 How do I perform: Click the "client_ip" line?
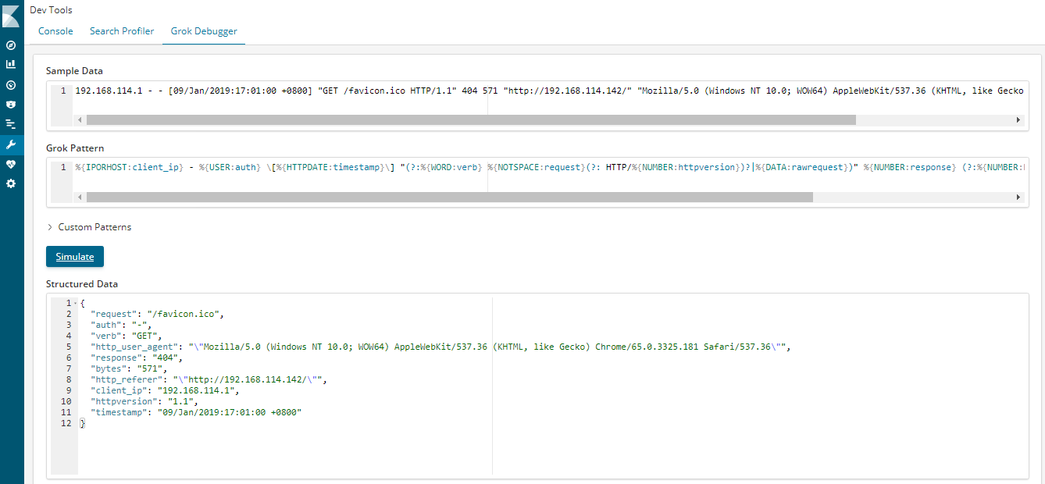(164, 390)
